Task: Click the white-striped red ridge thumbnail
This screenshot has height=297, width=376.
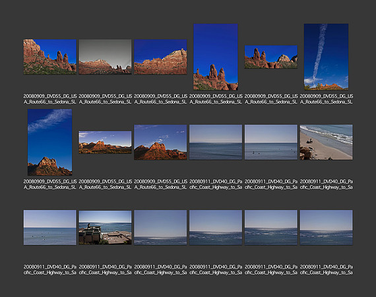Action: (x=160, y=57)
